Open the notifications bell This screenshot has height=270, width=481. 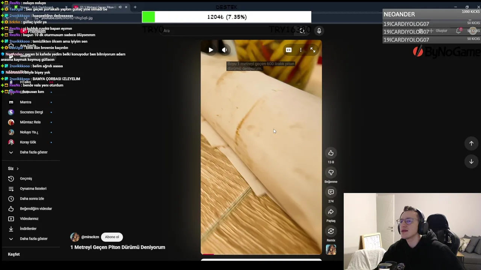[458, 31]
